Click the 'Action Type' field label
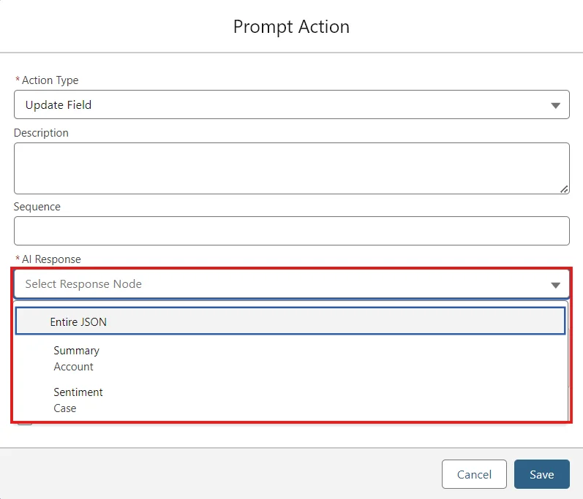Viewport: 583px width, 499px height. point(50,80)
